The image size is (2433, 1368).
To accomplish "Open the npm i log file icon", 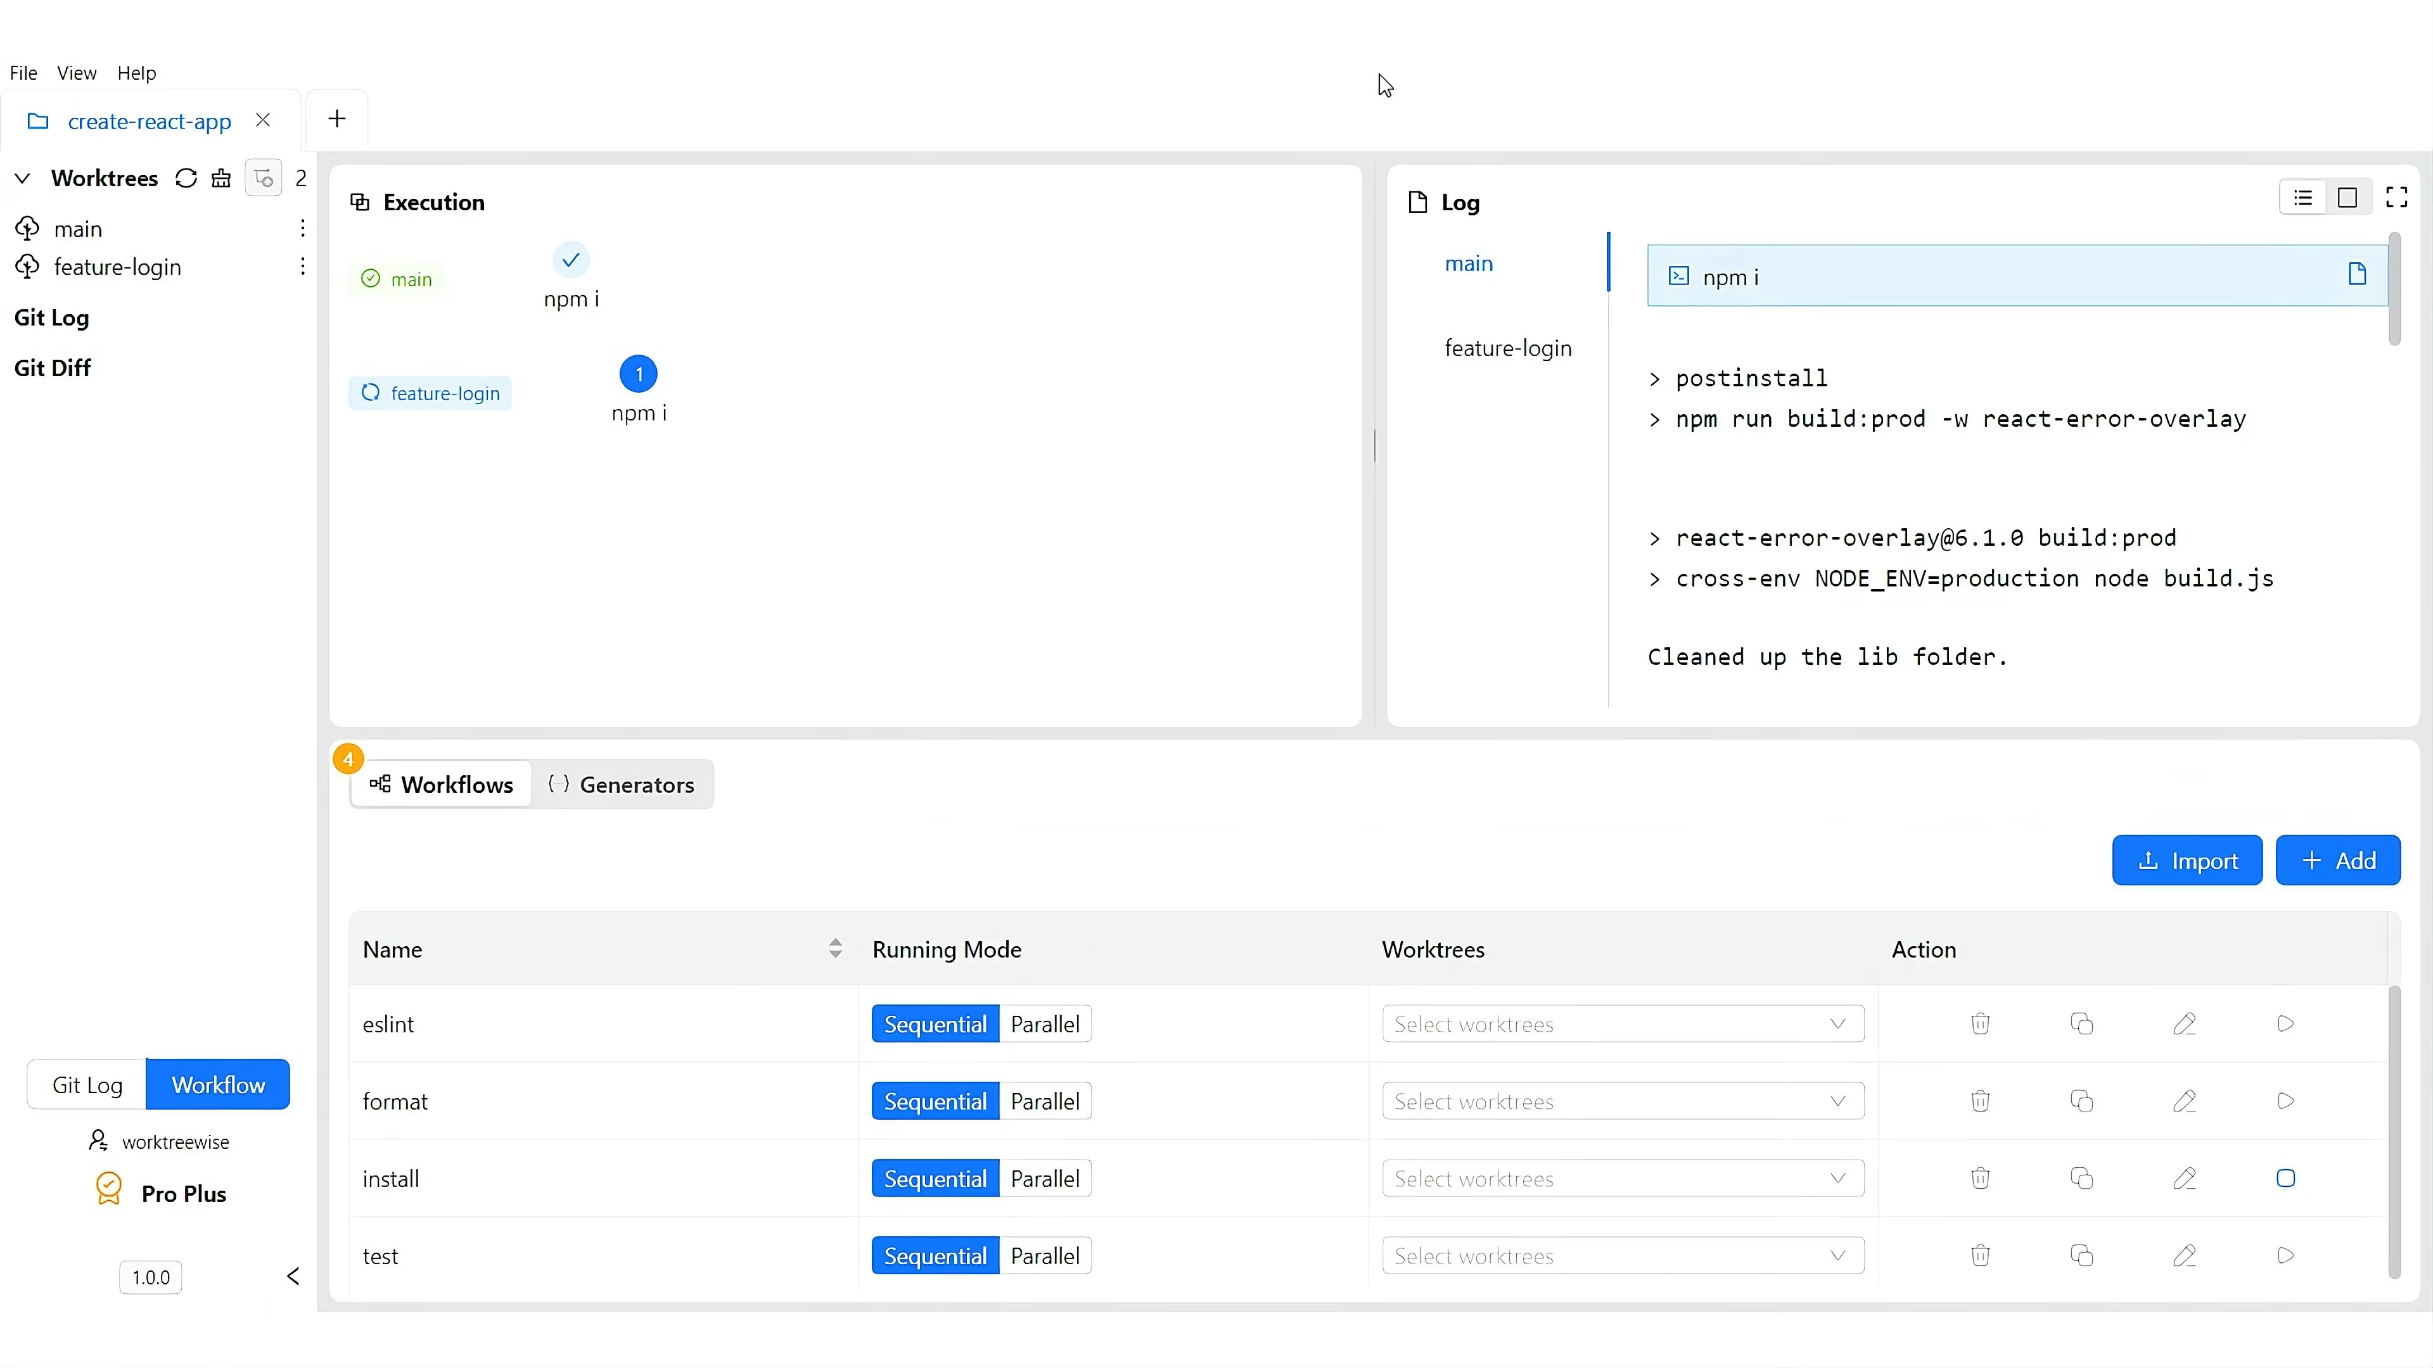I will [2356, 275].
